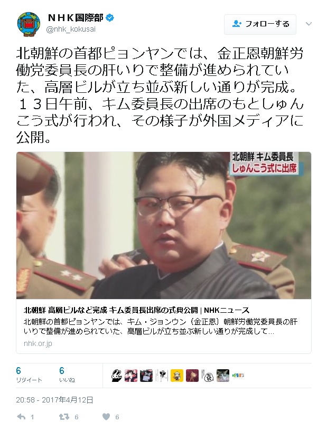This screenshot has height=432, width=327.
Task: Open the @nhk_kokusai handle link
Action: pyautogui.click(x=71, y=29)
